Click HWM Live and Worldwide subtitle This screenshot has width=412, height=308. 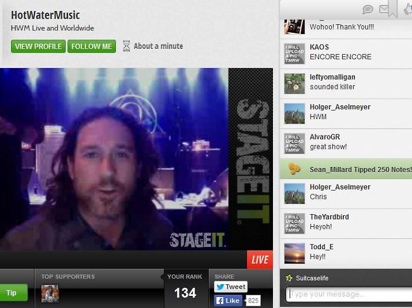pos(52,28)
